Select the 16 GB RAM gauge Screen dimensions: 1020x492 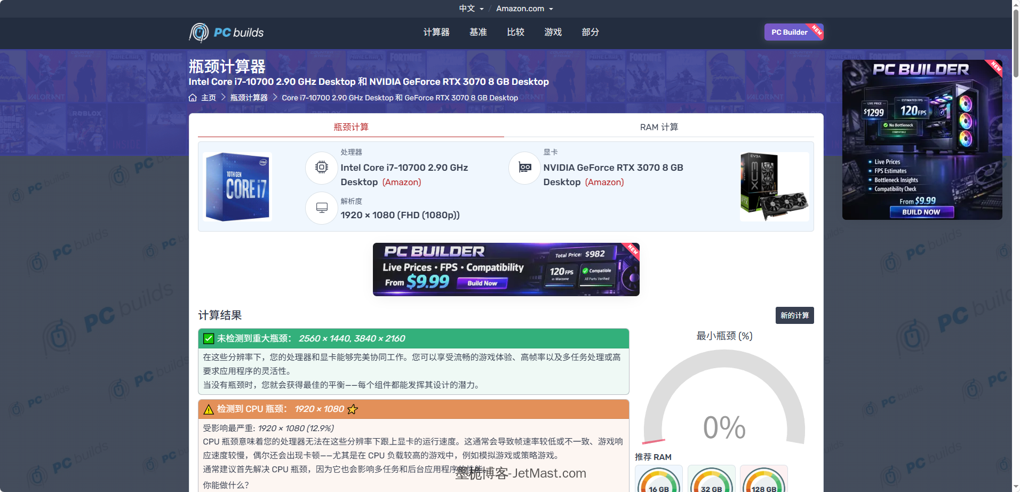pyautogui.click(x=659, y=479)
